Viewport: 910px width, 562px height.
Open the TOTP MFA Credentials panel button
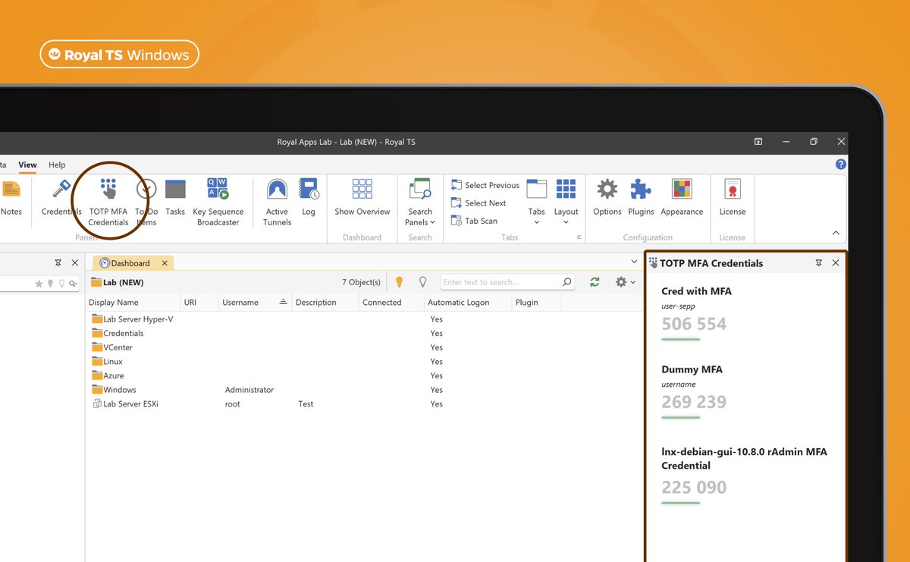(108, 203)
